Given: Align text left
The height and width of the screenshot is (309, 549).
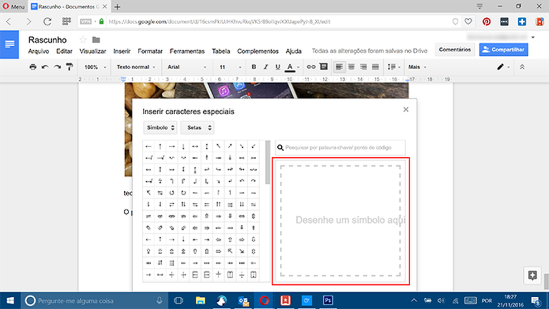Looking at the screenshot, I should pyautogui.click(x=339, y=67).
